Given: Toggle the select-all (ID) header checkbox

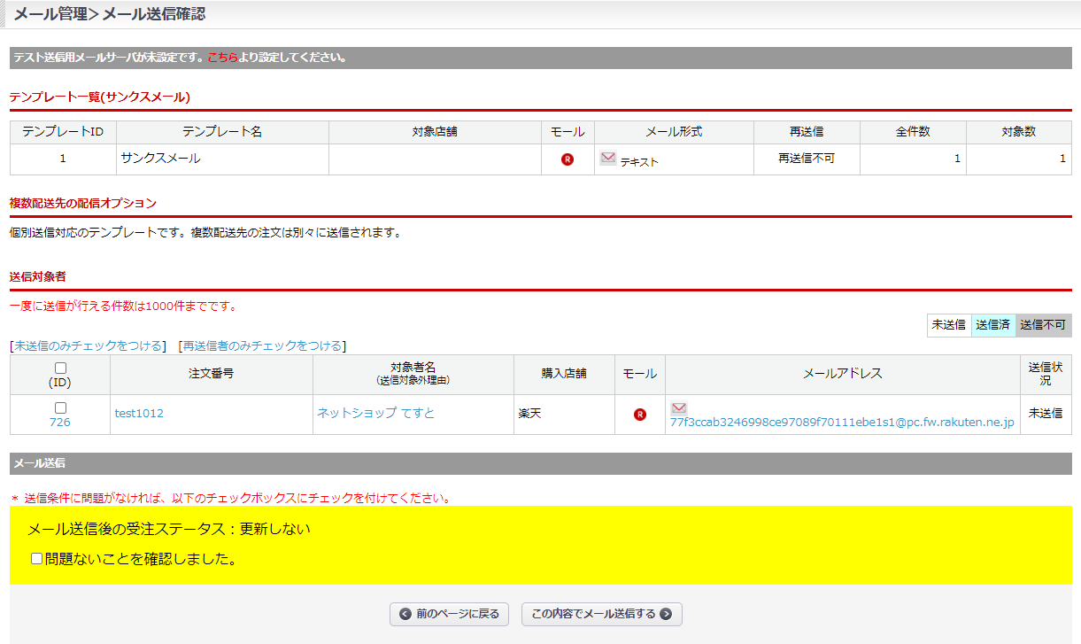Looking at the screenshot, I should 60,368.
